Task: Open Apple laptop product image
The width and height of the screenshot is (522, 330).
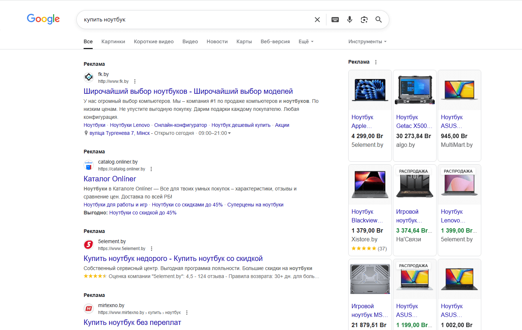Action: 370,90
